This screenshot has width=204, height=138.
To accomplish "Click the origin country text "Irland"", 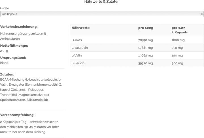I will tap(4, 63).
